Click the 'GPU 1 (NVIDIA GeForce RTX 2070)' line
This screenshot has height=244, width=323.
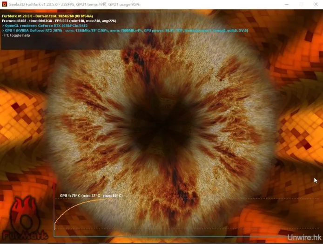(x=125, y=31)
